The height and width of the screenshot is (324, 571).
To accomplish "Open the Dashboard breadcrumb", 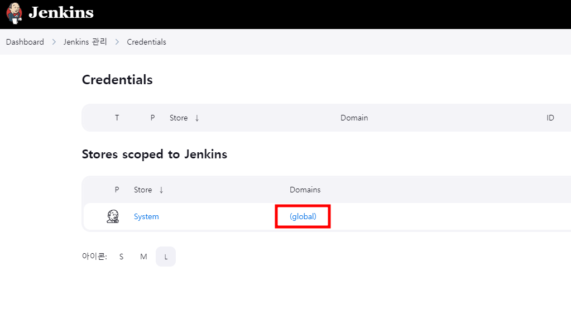I will (25, 42).
